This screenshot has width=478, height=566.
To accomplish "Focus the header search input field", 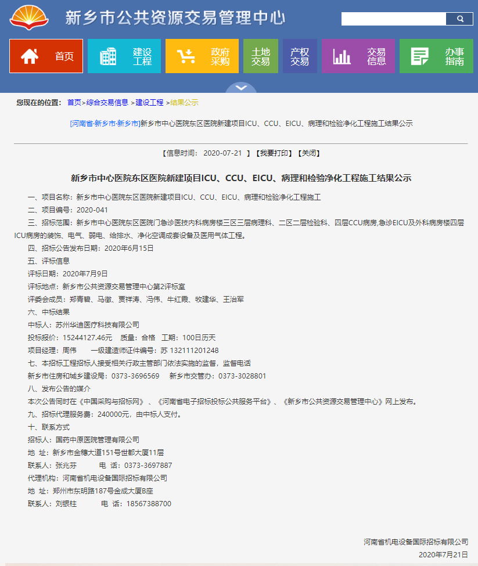I will pyautogui.click(x=394, y=19).
